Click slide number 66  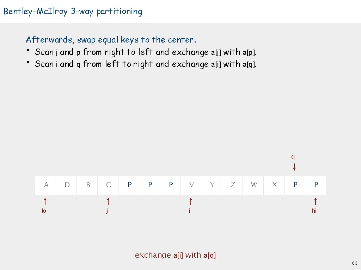(354, 263)
